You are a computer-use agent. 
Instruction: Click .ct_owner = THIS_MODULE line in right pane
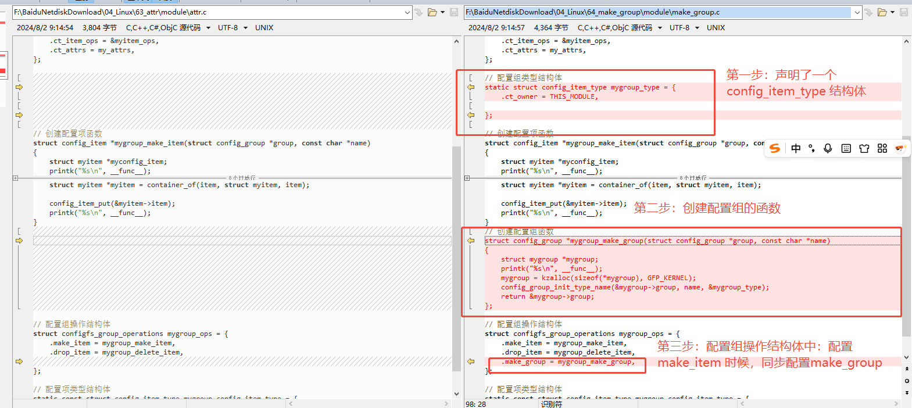click(x=549, y=96)
